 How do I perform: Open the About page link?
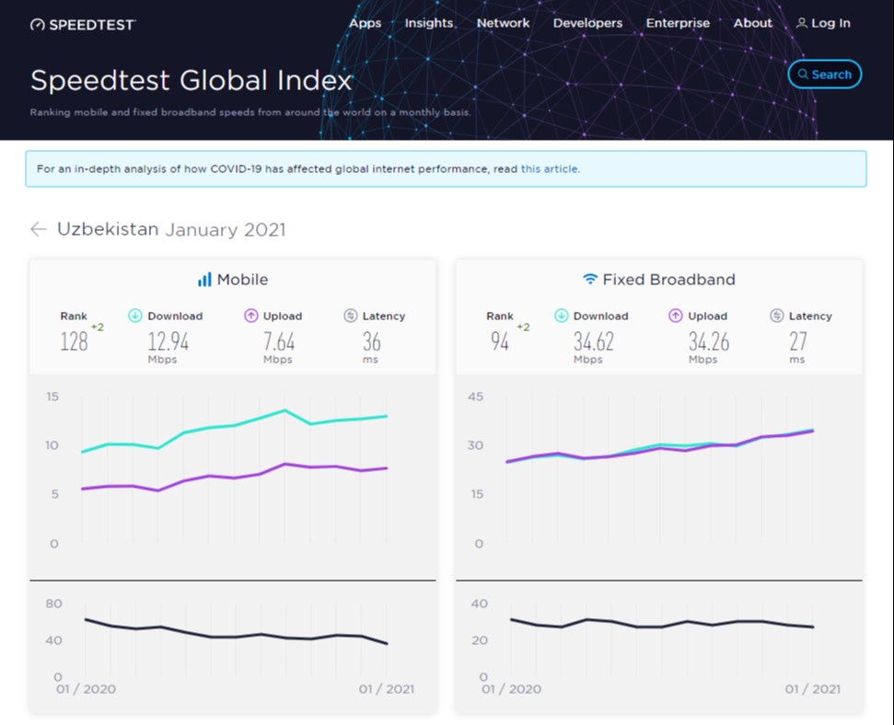click(752, 23)
